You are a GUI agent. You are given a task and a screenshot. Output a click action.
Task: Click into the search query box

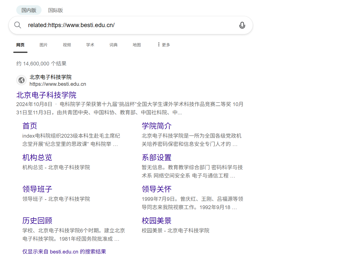pos(130,25)
